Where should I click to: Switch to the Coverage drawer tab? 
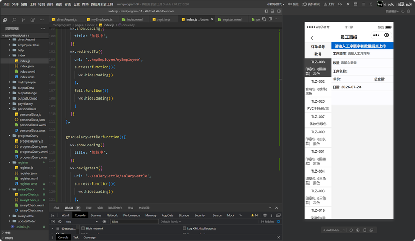[89, 237]
